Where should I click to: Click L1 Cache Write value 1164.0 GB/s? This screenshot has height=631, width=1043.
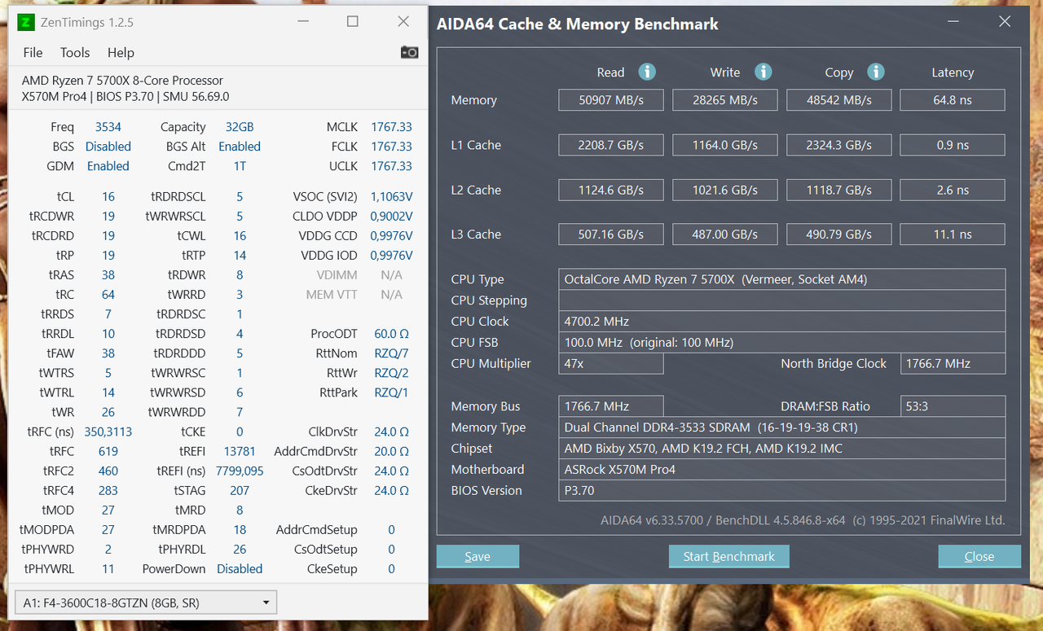(726, 145)
